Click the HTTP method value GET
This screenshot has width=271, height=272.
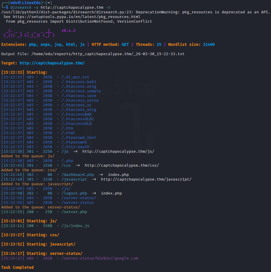tap(125, 45)
